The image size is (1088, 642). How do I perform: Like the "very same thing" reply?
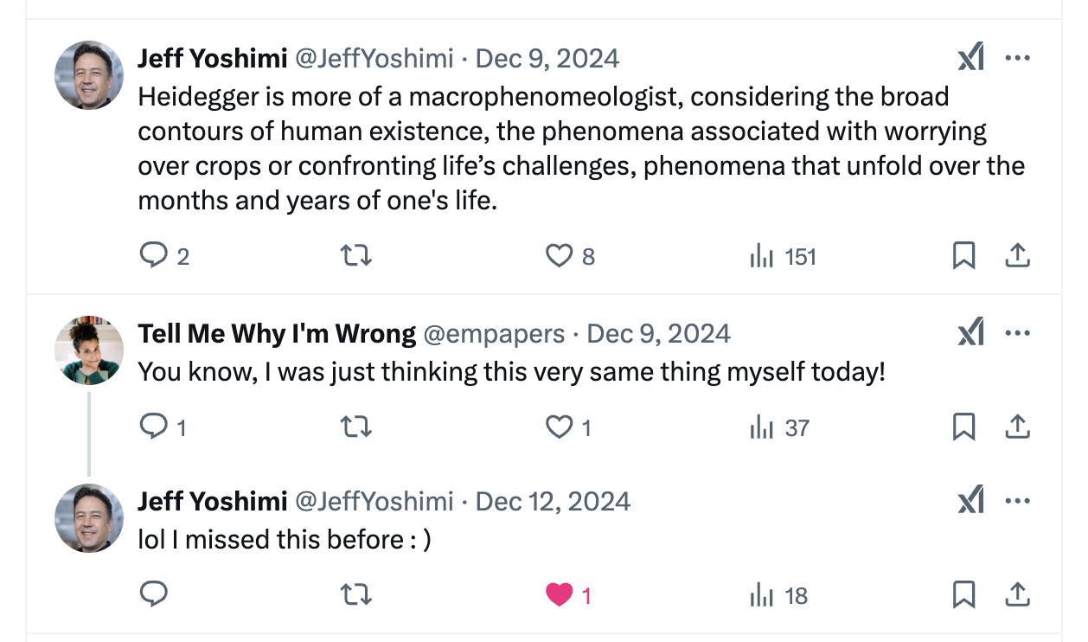click(560, 427)
